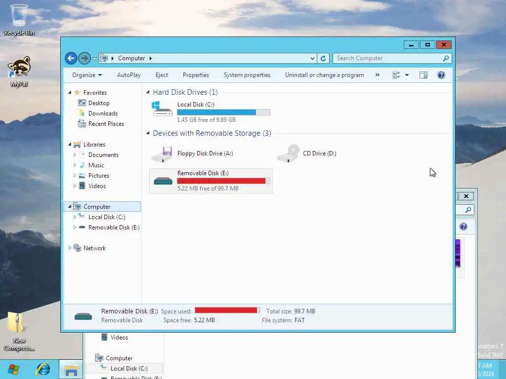Viewport: 506px width, 379px height.
Task: Open the Recycle Bin desktop icon
Action: coord(19,19)
